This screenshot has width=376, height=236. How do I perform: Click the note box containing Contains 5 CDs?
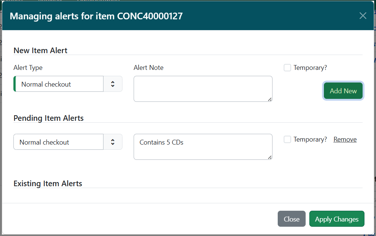coord(203,146)
